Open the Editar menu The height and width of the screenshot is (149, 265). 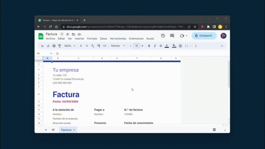pos(61,39)
